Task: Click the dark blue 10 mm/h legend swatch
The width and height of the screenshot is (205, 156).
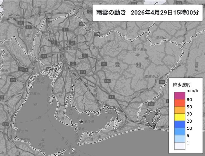Action: [x=180, y=124]
